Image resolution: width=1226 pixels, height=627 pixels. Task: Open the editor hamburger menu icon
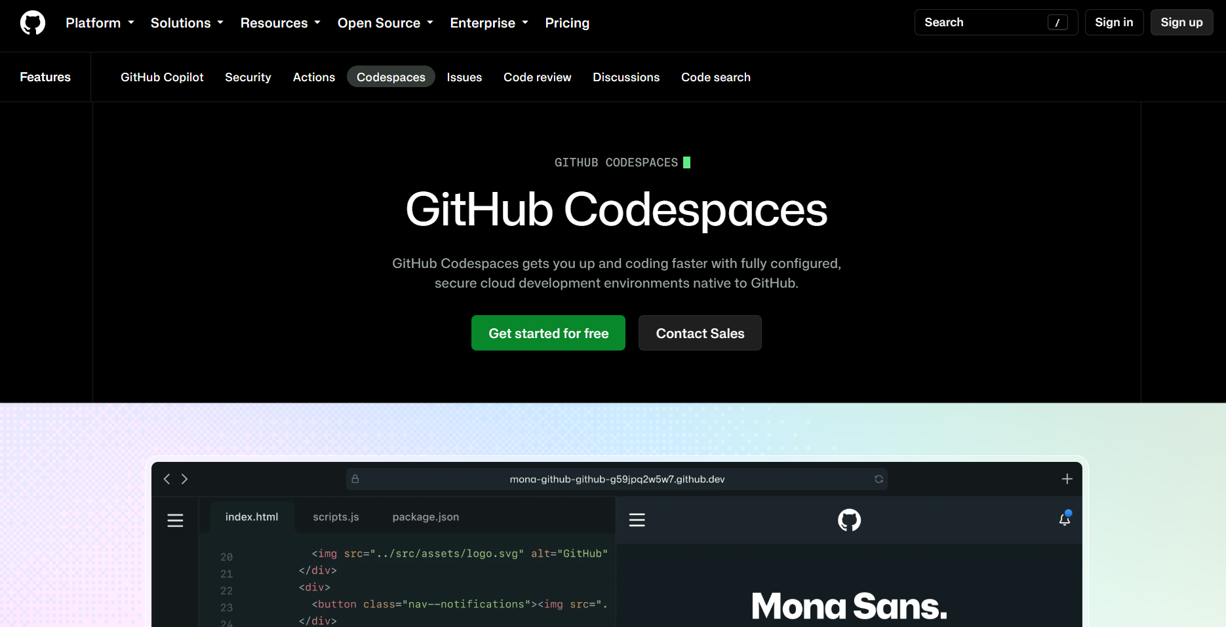pos(175,521)
